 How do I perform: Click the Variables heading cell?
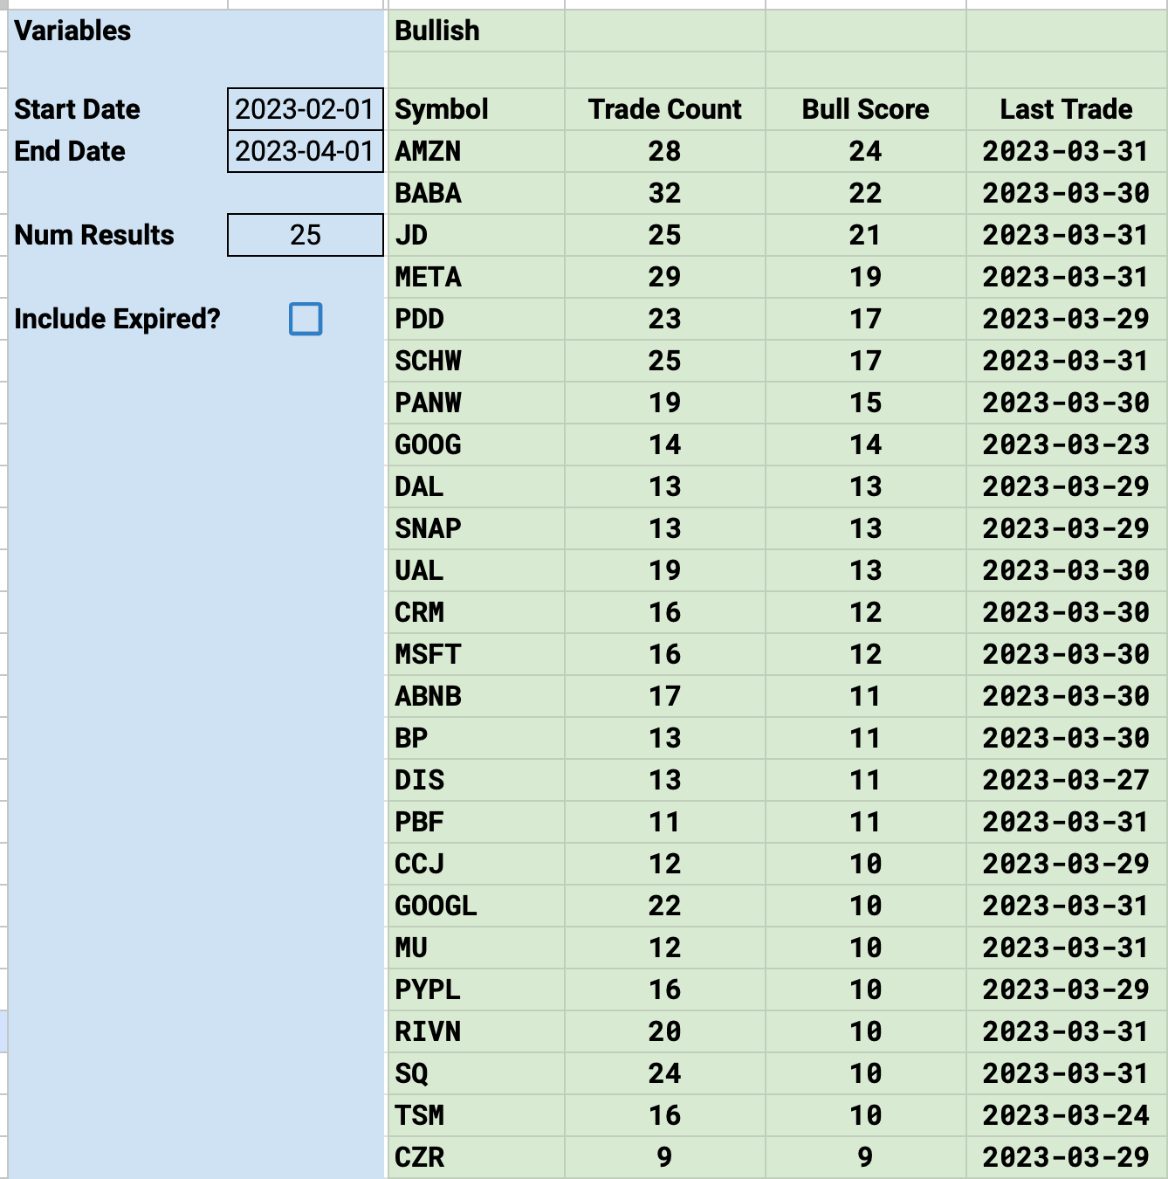click(72, 31)
